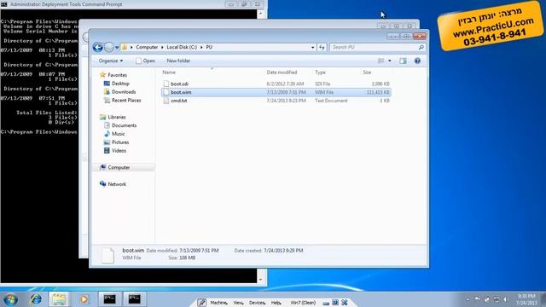Image resolution: width=546 pixels, height=307 pixels.
Task: Click folder icon in address bar
Action: point(125,47)
